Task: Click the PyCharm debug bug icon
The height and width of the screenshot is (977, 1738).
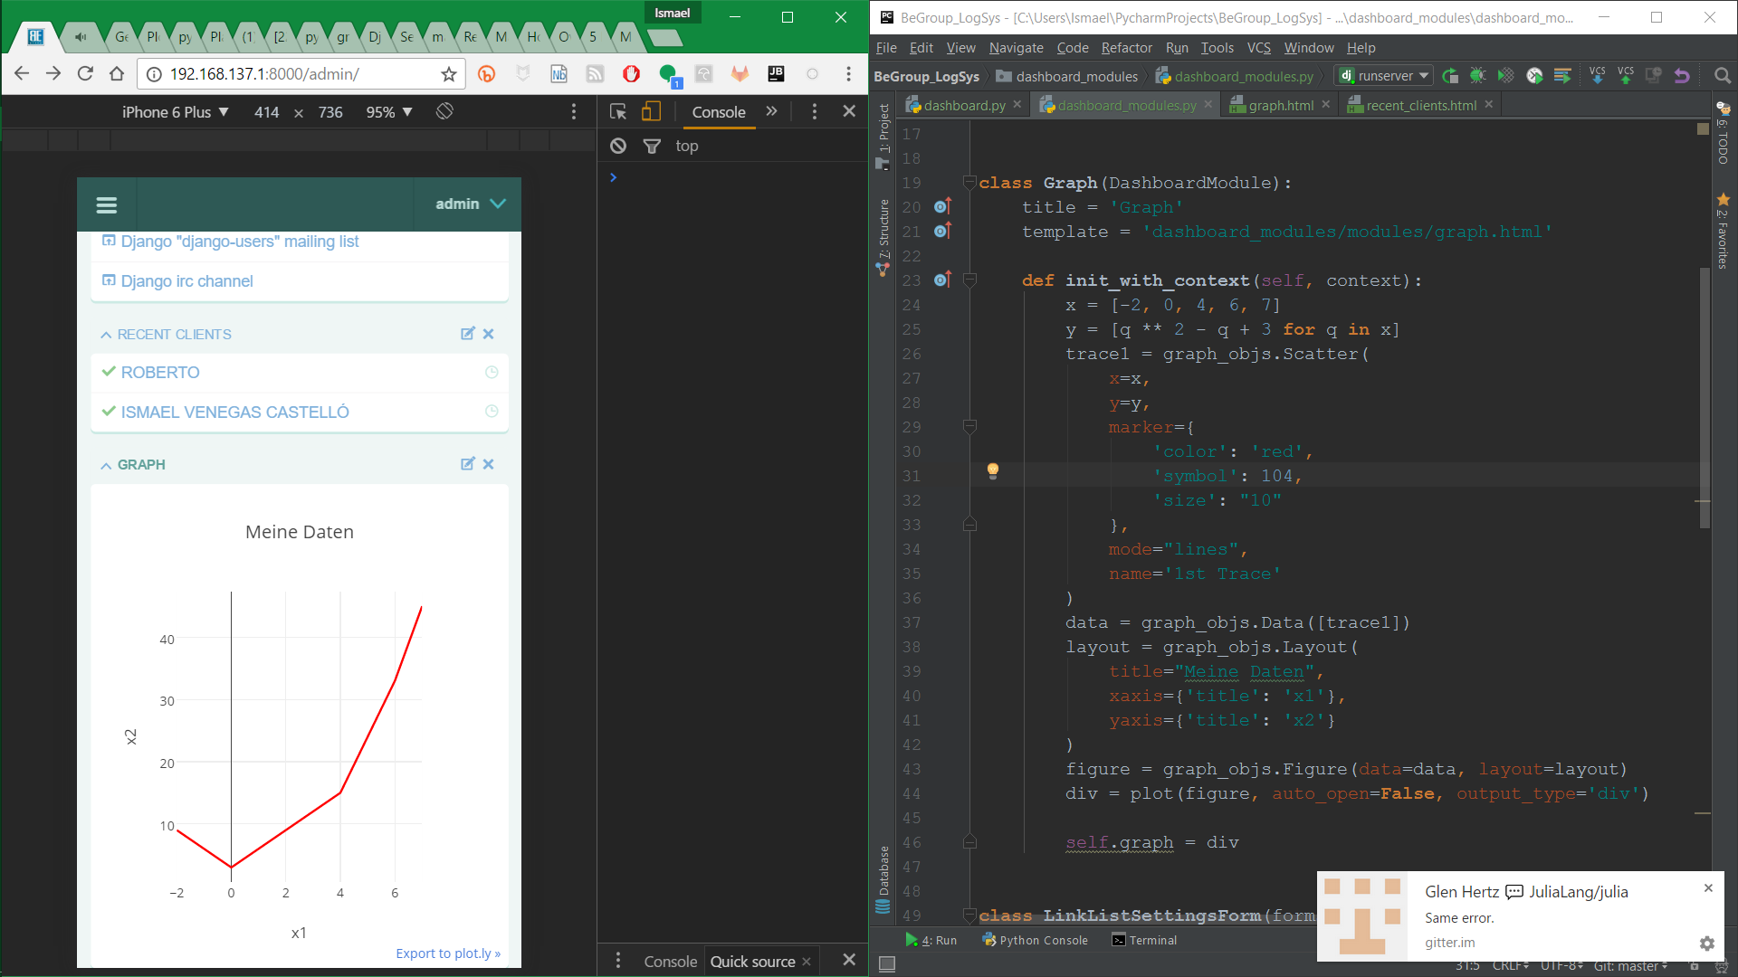Action: coord(1477,76)
